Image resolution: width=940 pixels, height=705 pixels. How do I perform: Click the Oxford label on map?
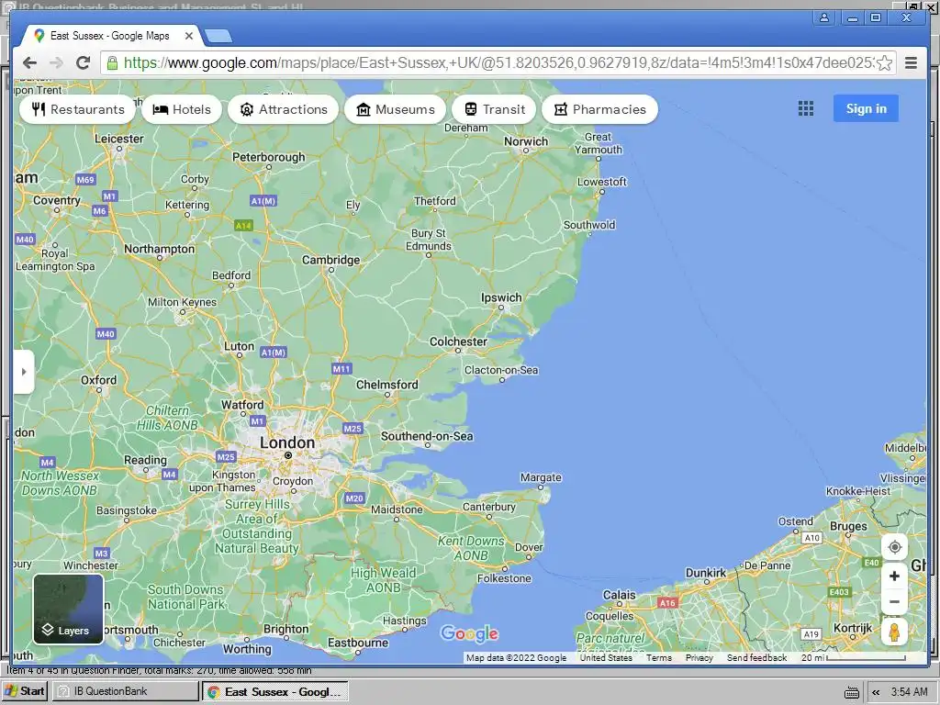[99, 379]
